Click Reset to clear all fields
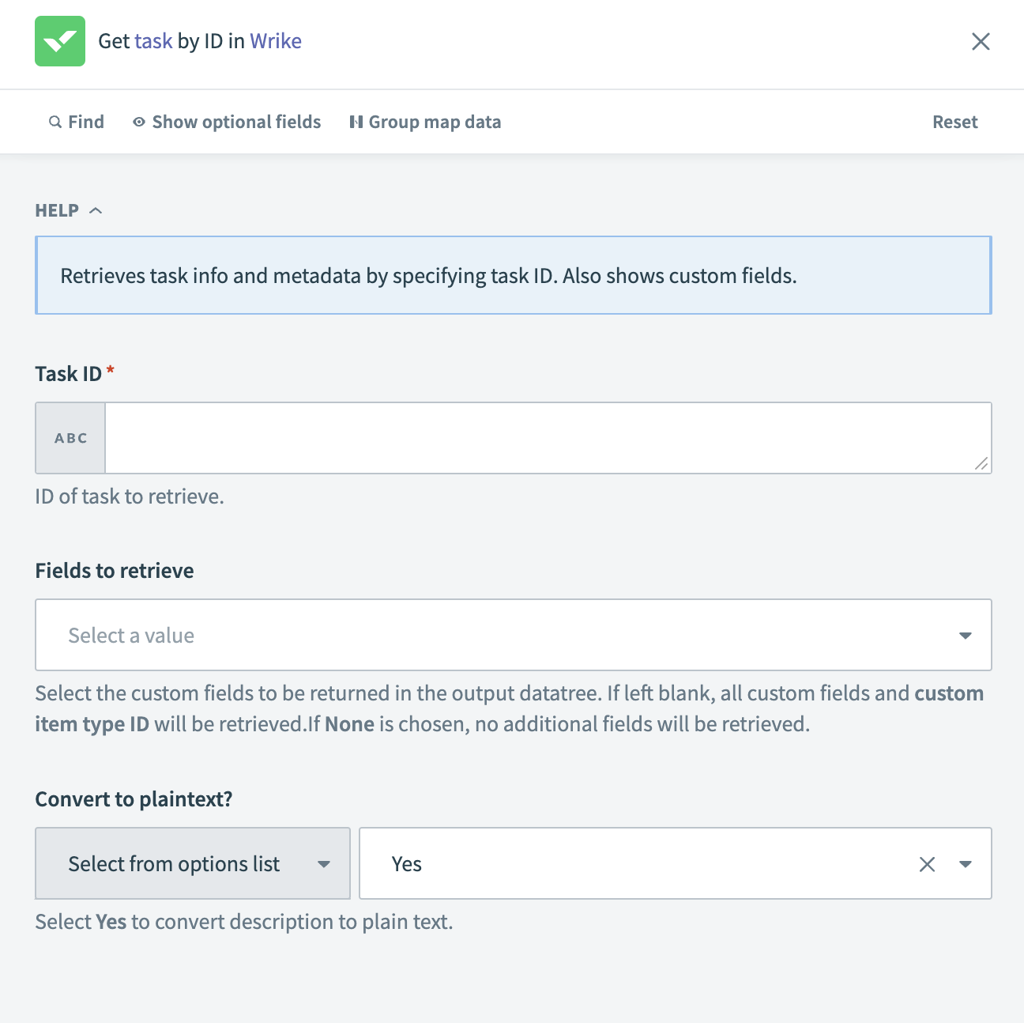 [954, 121]
